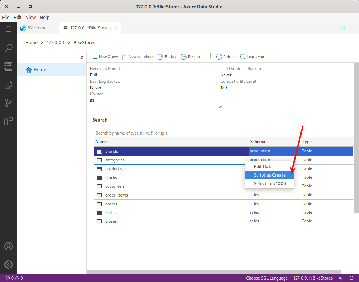Collapse the Home sidebar with the double chevron
The image size is (359, 282).
click(x=82, y=57)
